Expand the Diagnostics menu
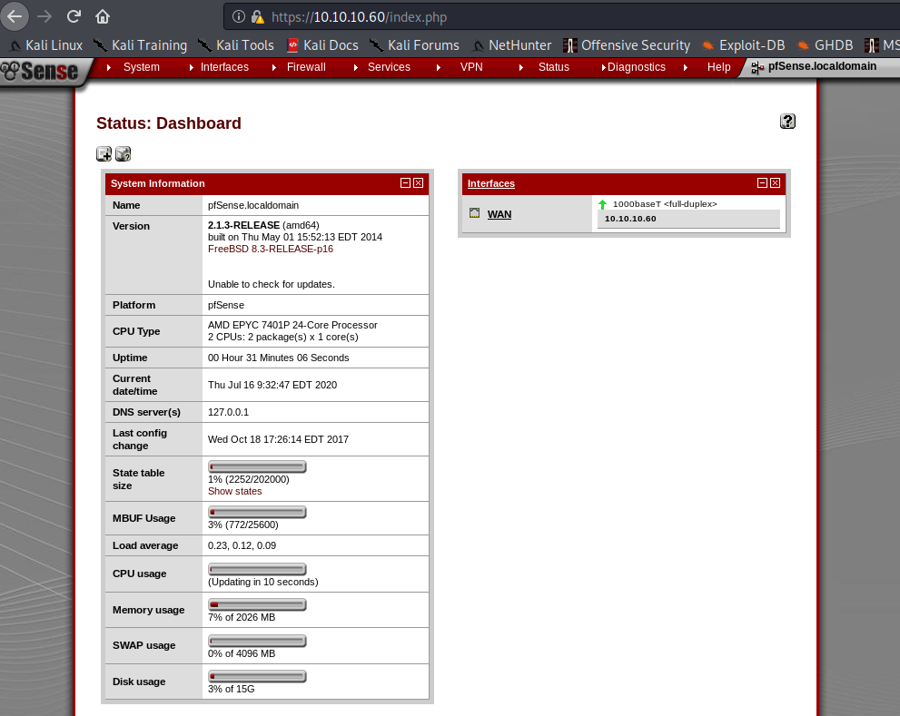 pyautogui.click(x=636, y=67)
